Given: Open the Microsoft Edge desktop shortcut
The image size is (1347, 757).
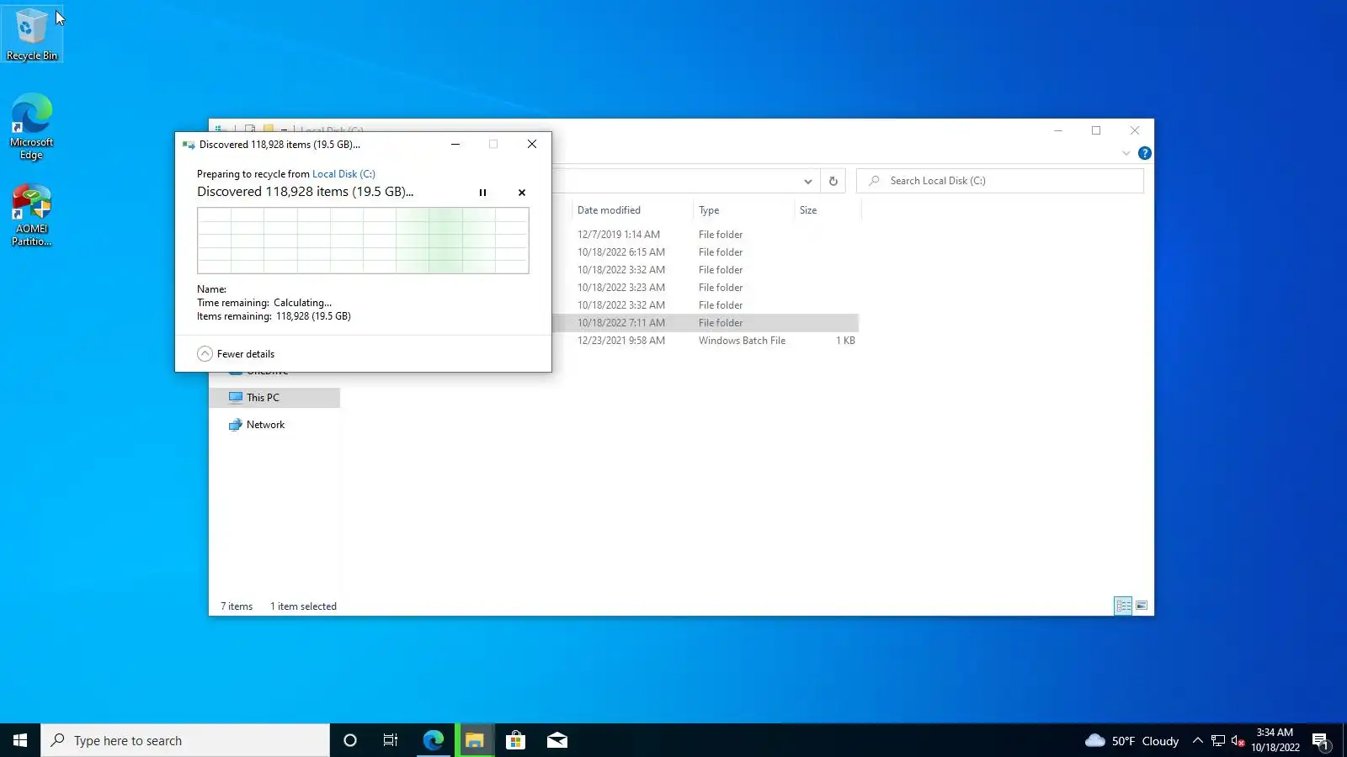Looking at the screenshot, I should 32,127.
